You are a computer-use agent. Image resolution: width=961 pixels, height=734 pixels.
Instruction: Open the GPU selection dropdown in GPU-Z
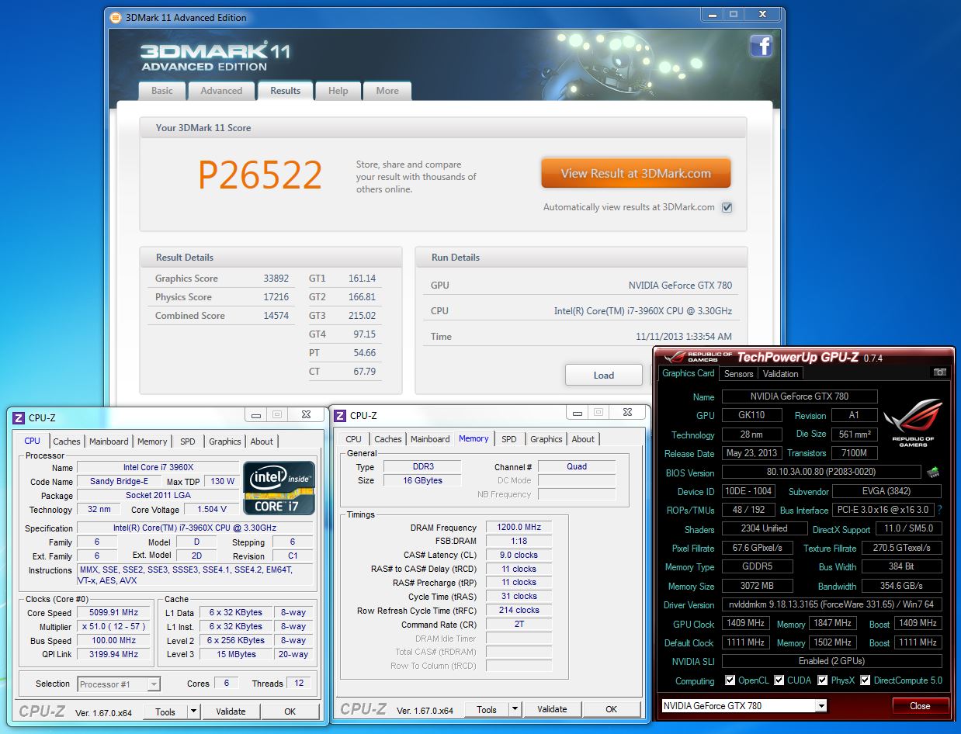pos(820,706)
